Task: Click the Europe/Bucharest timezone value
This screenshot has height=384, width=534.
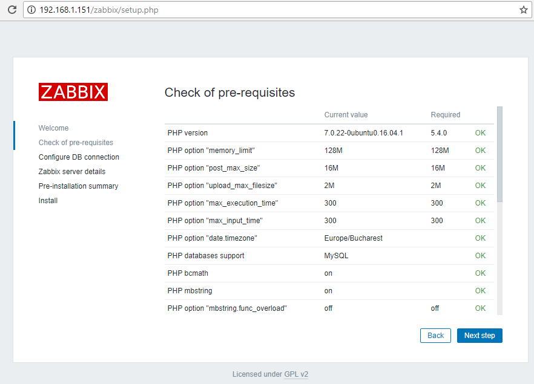Action: click(353, 238)
